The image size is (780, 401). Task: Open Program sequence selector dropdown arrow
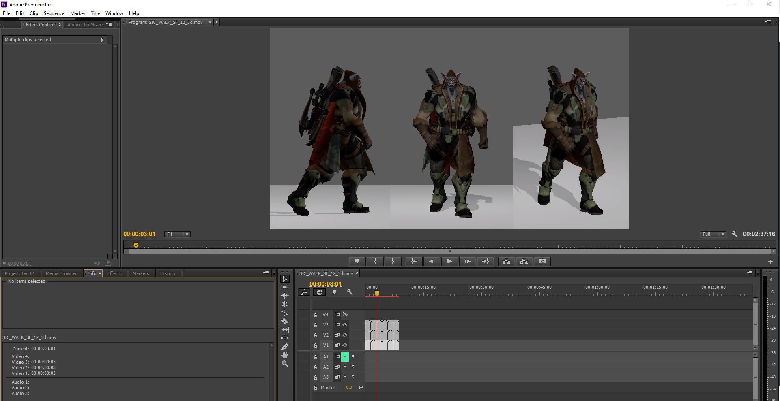click(210, 22)
